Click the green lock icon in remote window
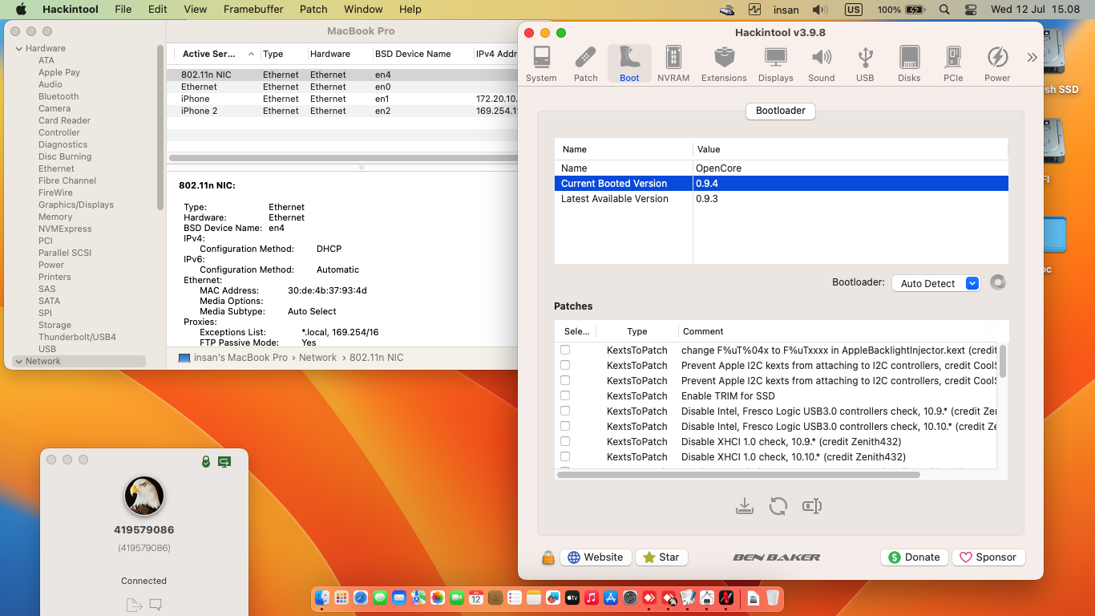 coord(206,461)
